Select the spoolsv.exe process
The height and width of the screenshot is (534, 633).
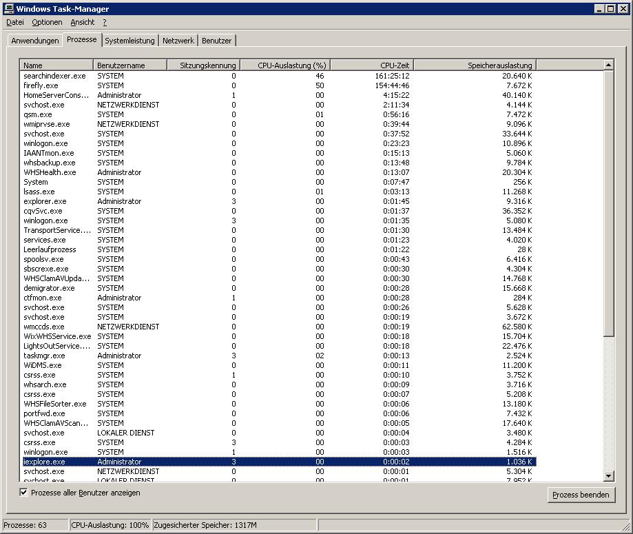280,259
